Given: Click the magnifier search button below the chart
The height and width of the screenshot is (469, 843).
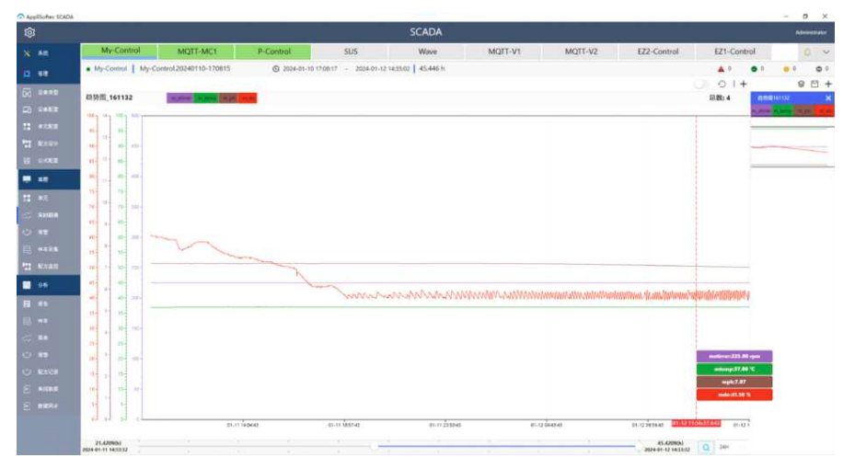Looking at the screenshot, I should pos(705,447).
